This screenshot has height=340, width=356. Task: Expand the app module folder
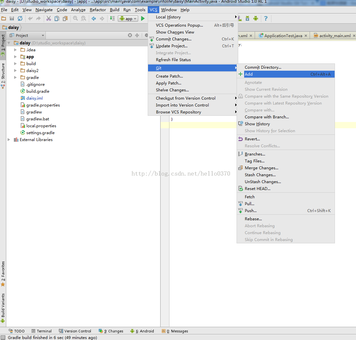(15, 57)
